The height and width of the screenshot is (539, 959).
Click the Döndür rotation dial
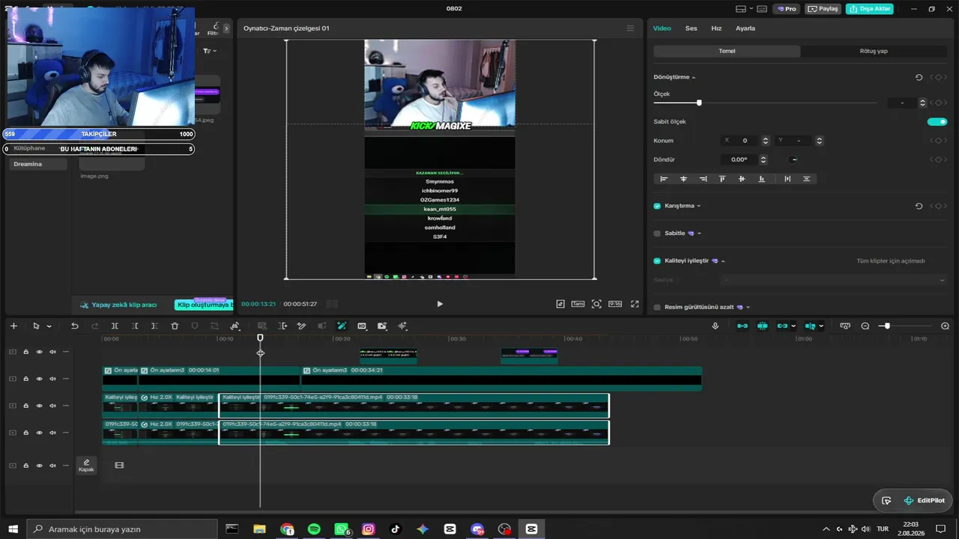point(793,159)
